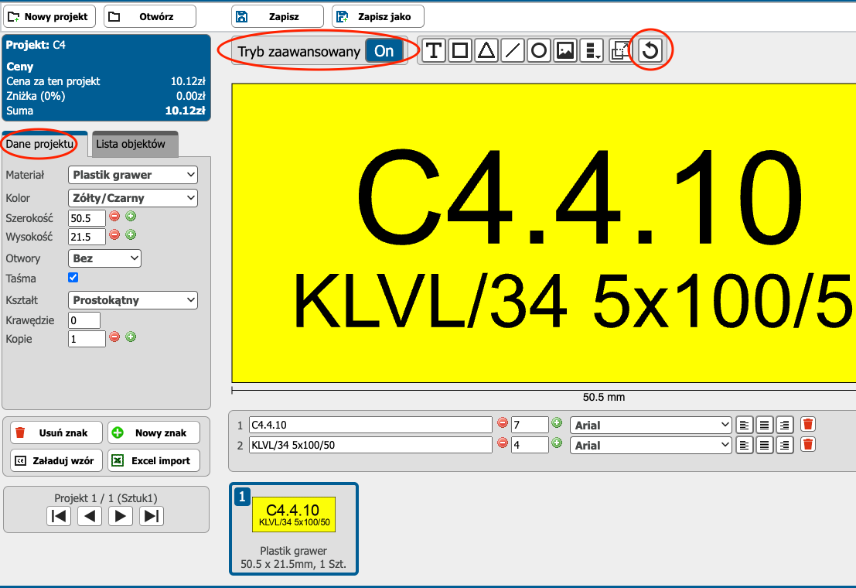Image resolution: width=856 pixels, height=588 pixels.
Task: Switch to Lista objektów tab
Action: pos(131,145)
